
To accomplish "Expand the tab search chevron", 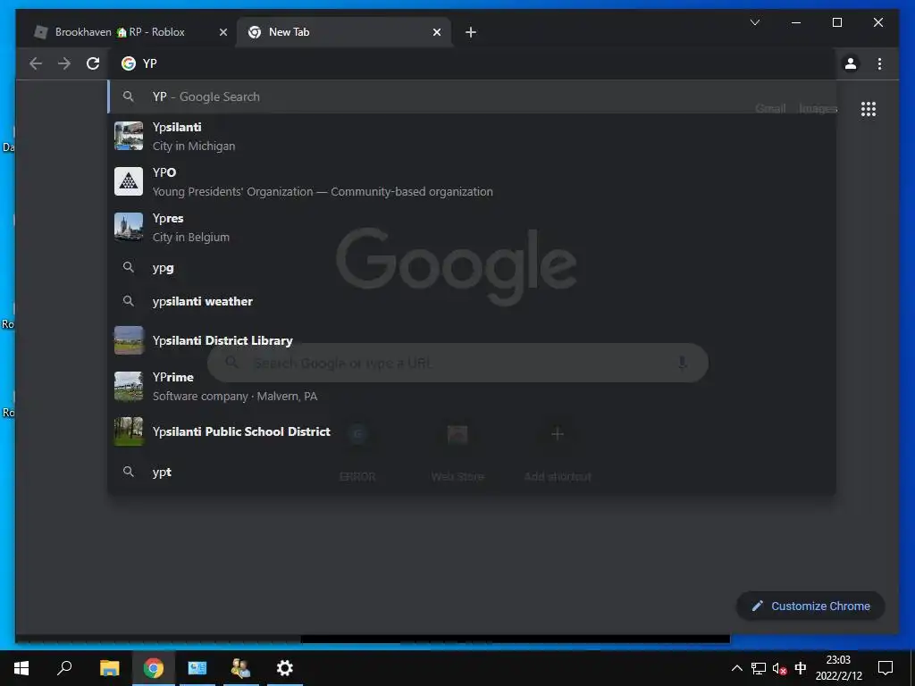I will [754, 22].
